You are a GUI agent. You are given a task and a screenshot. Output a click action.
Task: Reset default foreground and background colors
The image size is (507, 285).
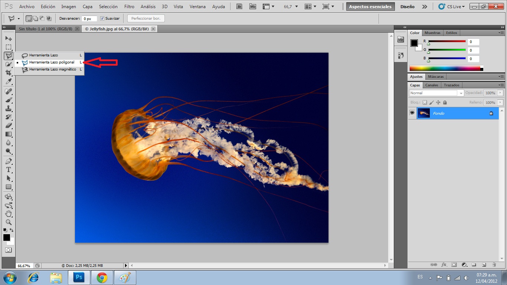coord(5,230)
